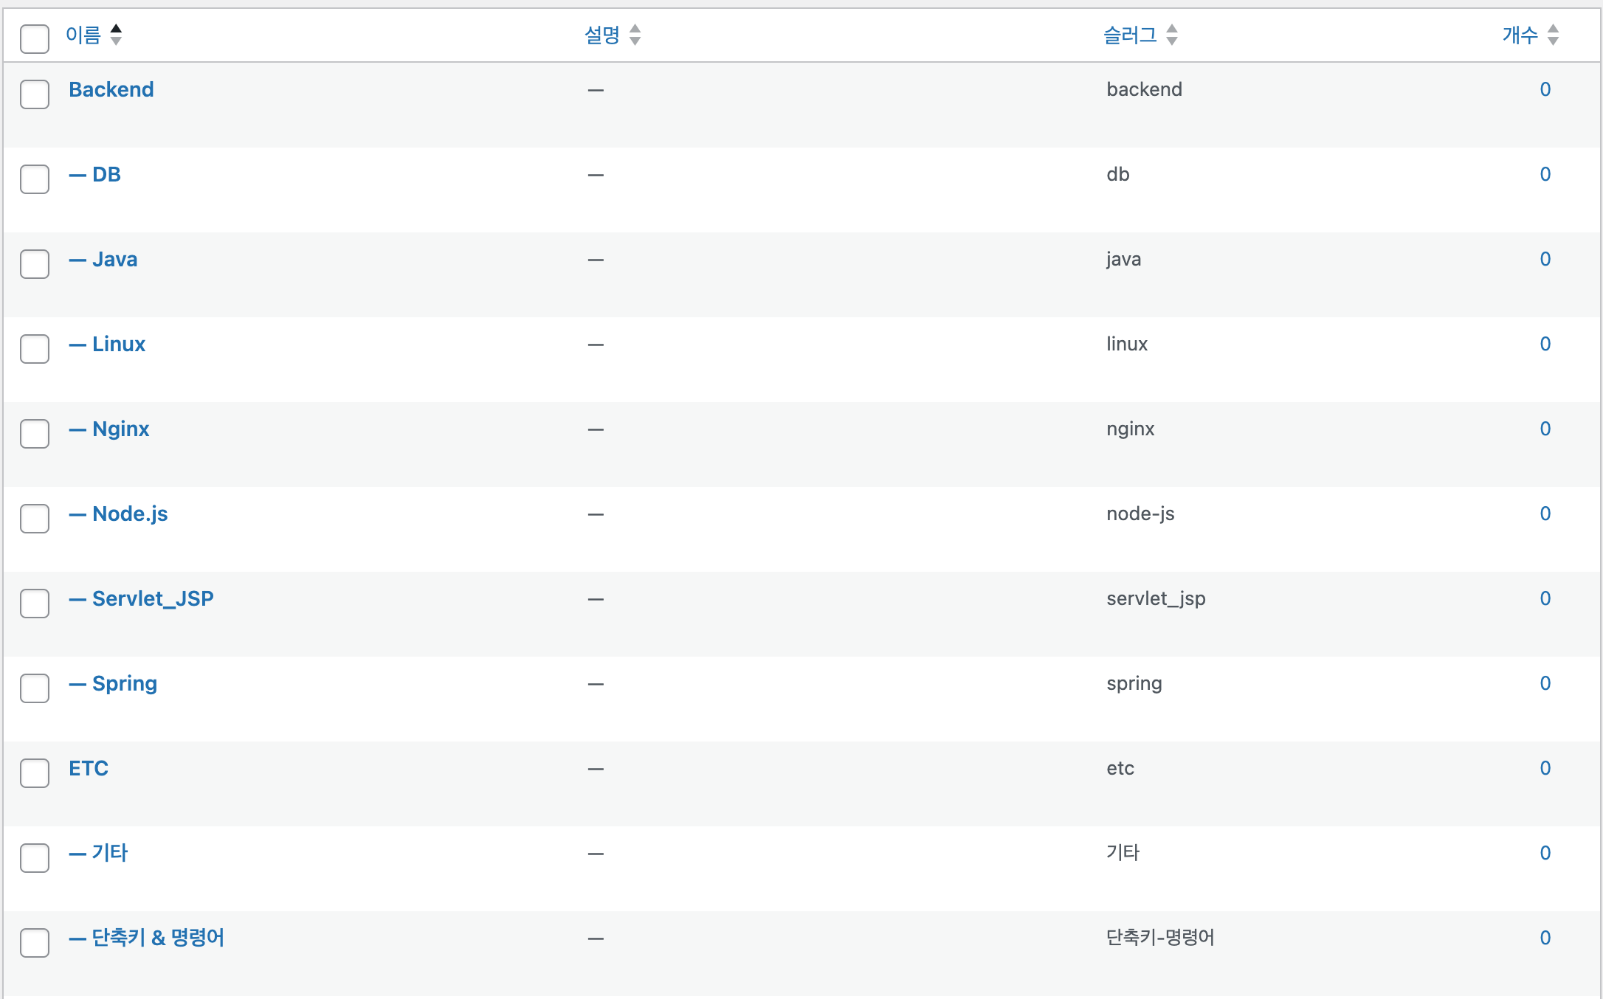The width and height of the screenshot is (1603, 999).
Task: Check the 단축키 & 명령어 row checkbox
Action: (35, 942)
